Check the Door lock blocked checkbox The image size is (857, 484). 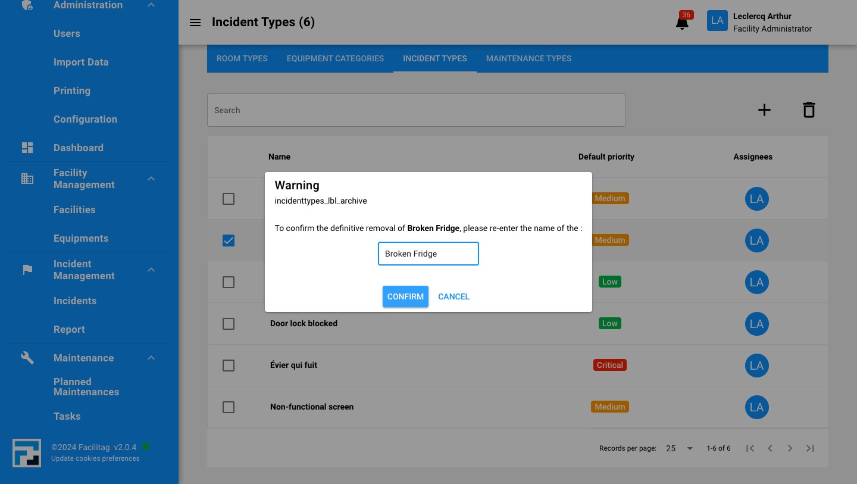click(x=229, y=324)
